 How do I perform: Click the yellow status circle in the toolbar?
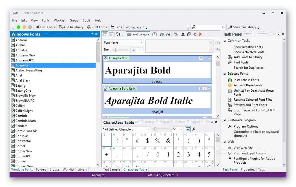coord(24,27)
